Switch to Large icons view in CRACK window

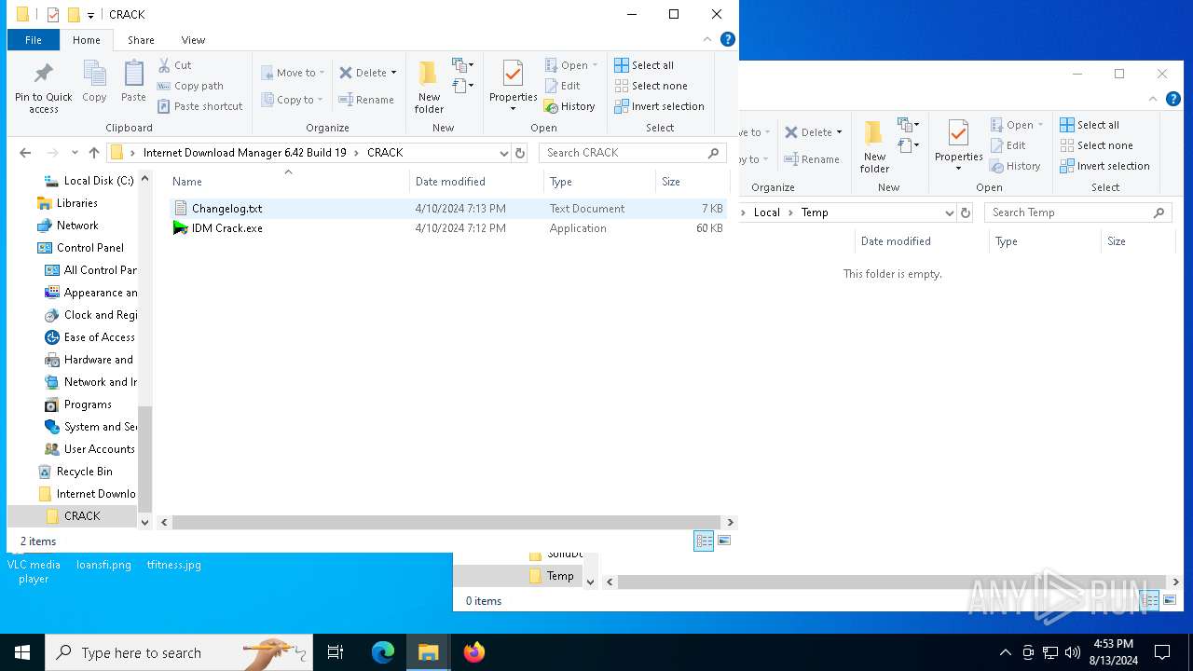724,541
